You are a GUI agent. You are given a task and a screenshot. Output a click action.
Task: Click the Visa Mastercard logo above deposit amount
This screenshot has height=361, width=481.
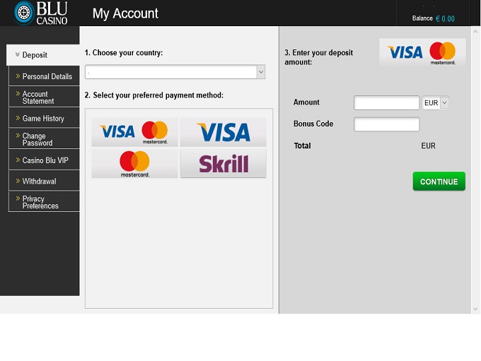point(422,52)
